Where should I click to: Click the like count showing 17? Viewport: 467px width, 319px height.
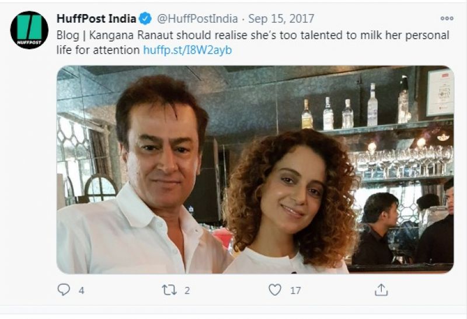pyautogui.click(x=295, y=290)
